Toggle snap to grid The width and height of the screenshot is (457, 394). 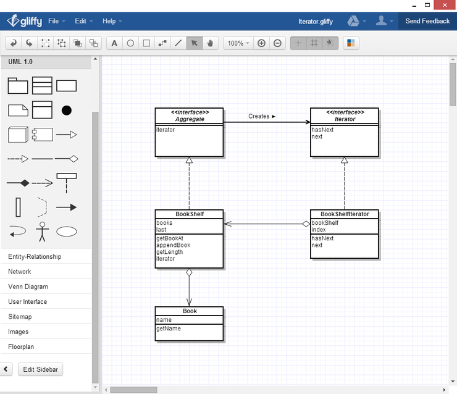click(x=330, y=43)
